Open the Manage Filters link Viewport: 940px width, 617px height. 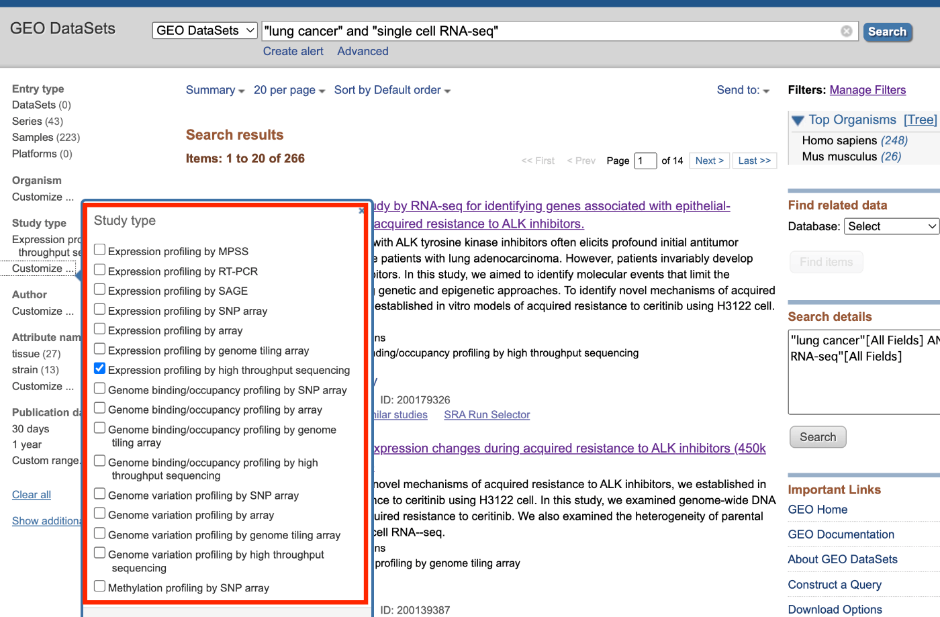[867, 90]
